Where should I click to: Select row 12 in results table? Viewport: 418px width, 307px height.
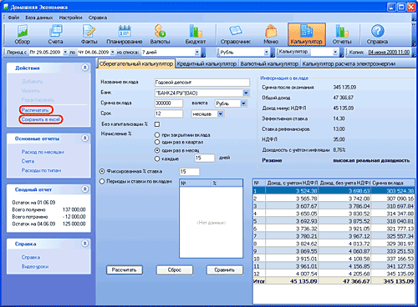(x=334, y=274)
